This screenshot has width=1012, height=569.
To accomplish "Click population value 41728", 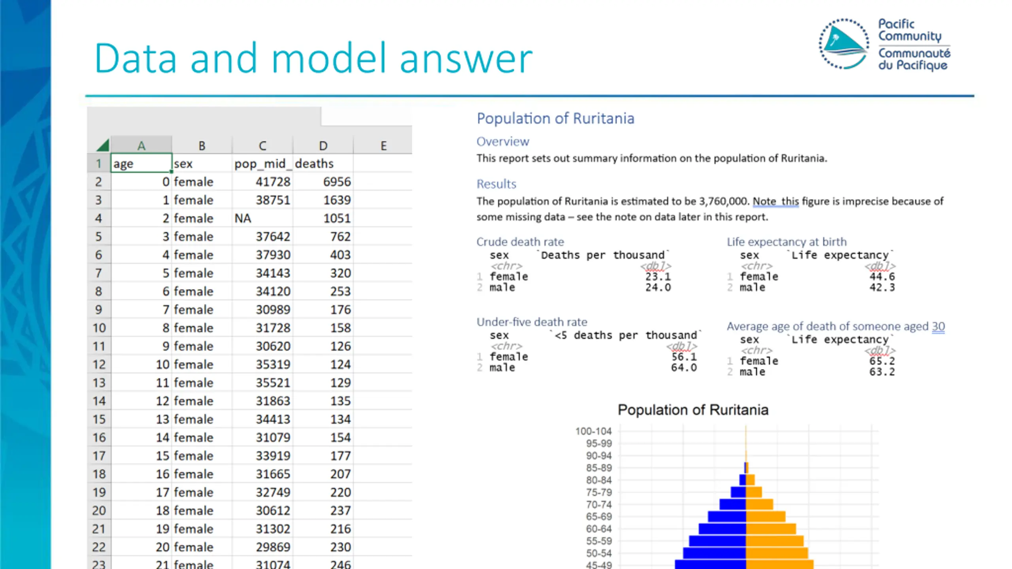I will tap(273, 182).
